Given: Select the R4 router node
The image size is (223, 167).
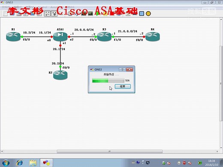Looking at the screenshot, I should (x=153, y=37).
